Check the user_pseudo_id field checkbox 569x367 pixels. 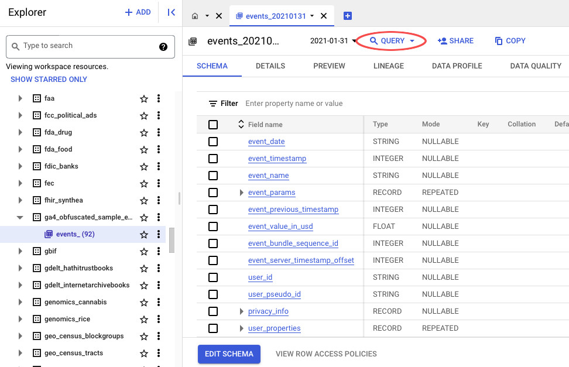[x=213, y=294]
